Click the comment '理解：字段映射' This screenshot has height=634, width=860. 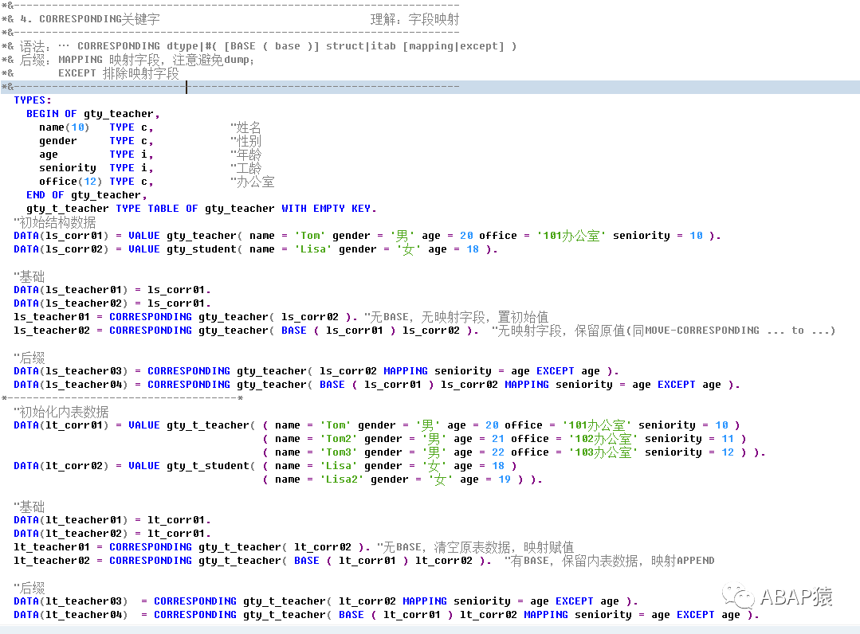[414, 19]
